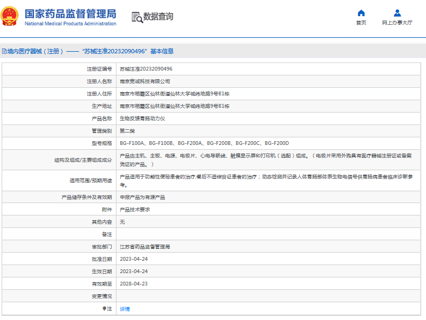Click expiry date 2028-04-23
The width and height of the screenshot is (426, 320).
[134, 284]
